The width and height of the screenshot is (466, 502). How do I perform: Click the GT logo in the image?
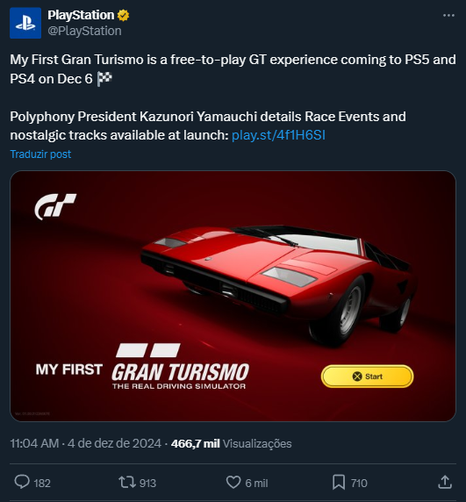coord(55,206)
